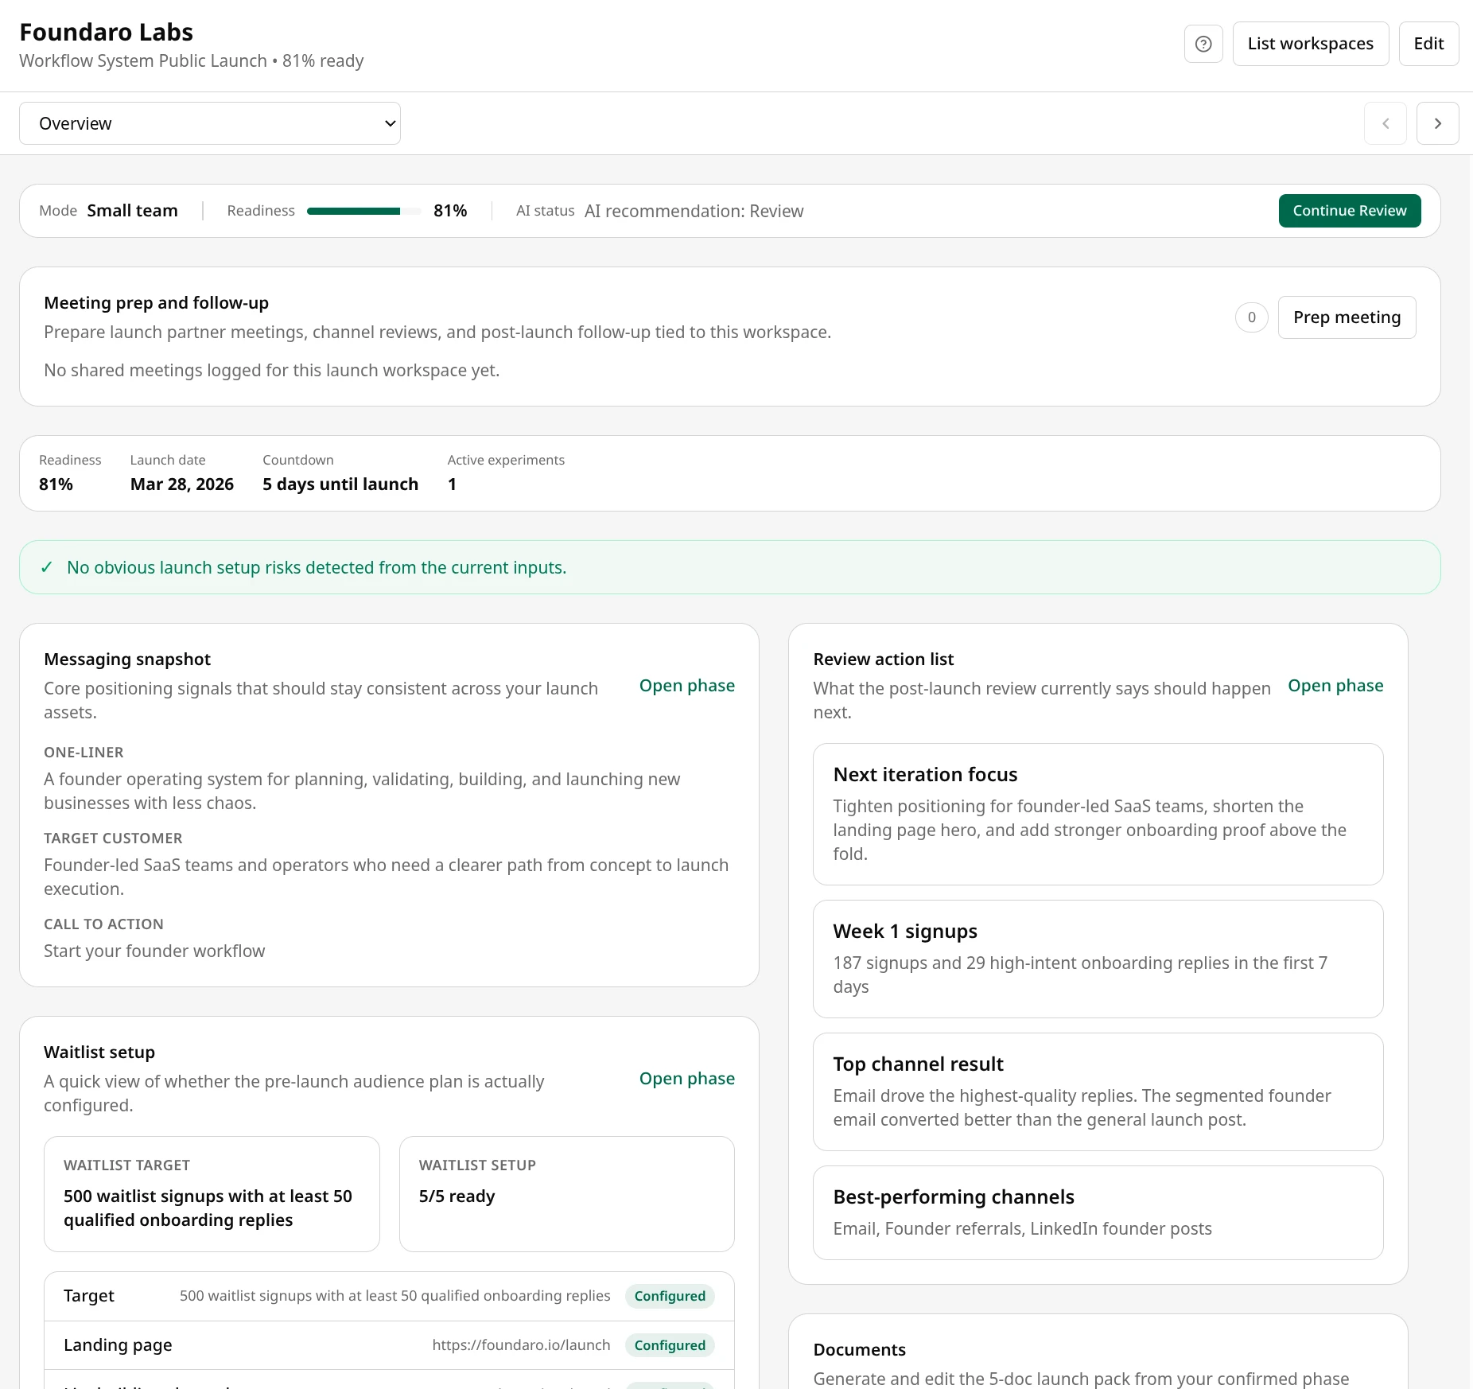Open phase from the Review action list
This screenshot has height=1389, width=1473.
pyautogui.click(x=1335, y=685)
